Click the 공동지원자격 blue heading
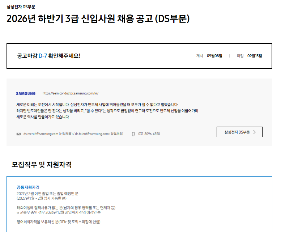Image resolution: width=281 pixels, height=237 pixels. point(28,187)
